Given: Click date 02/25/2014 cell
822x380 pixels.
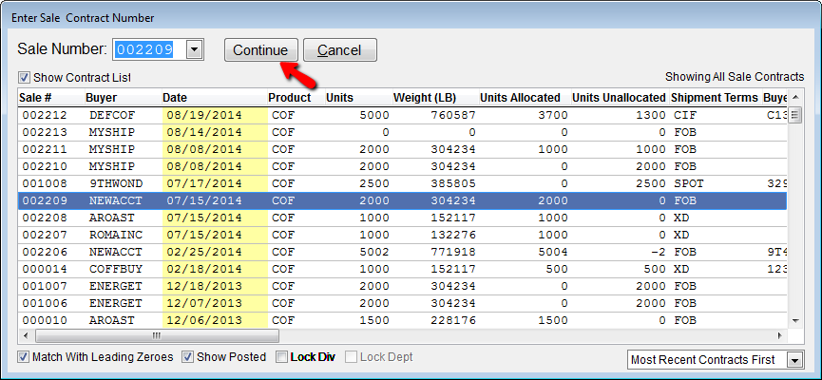Looking at the screenshot, I should [x=215, y=252].
